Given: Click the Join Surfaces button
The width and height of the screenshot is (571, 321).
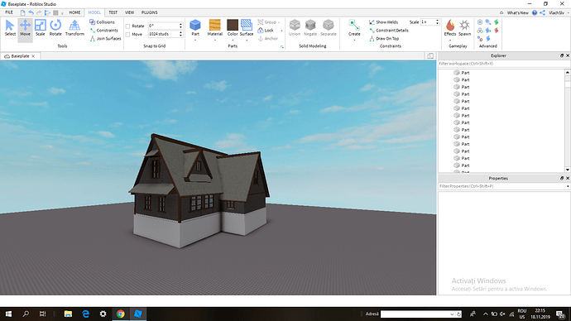Looking at the screenshot, I should [106, 39].
